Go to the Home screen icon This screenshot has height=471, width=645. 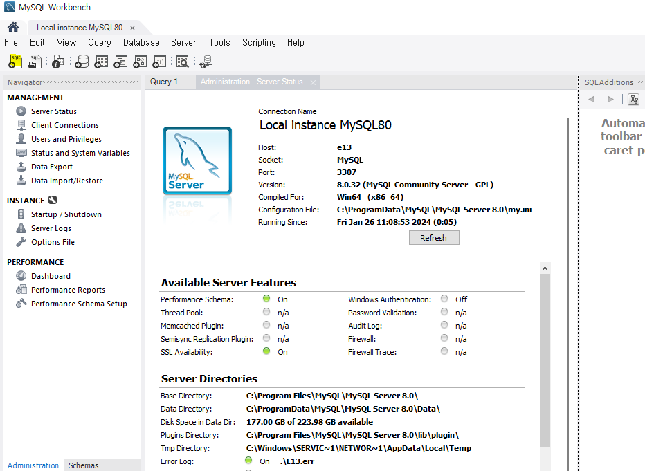13,27
